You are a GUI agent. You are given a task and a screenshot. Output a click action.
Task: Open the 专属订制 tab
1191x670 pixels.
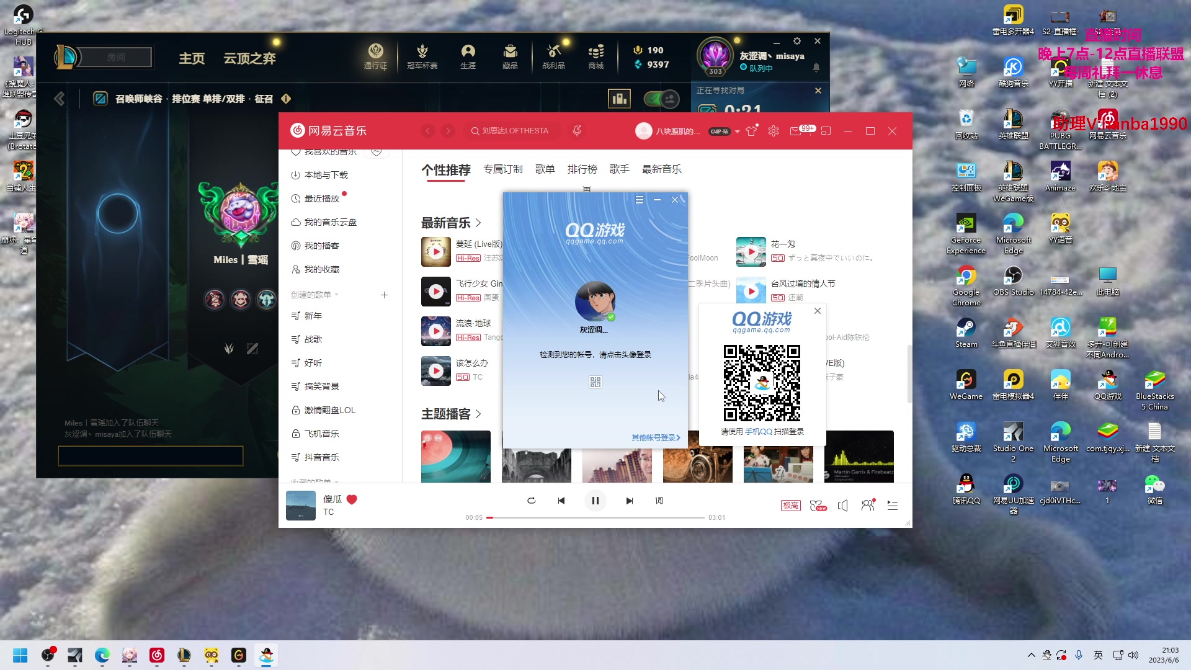point(503,169)
